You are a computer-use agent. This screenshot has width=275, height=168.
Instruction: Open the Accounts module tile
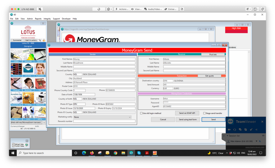click(x=28, y=56)
